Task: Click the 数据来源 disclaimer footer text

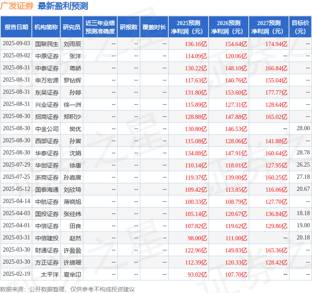Action: point(67,289)
